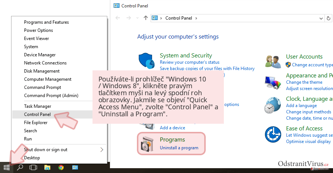Go up one folder level arrow

(146, 18)
